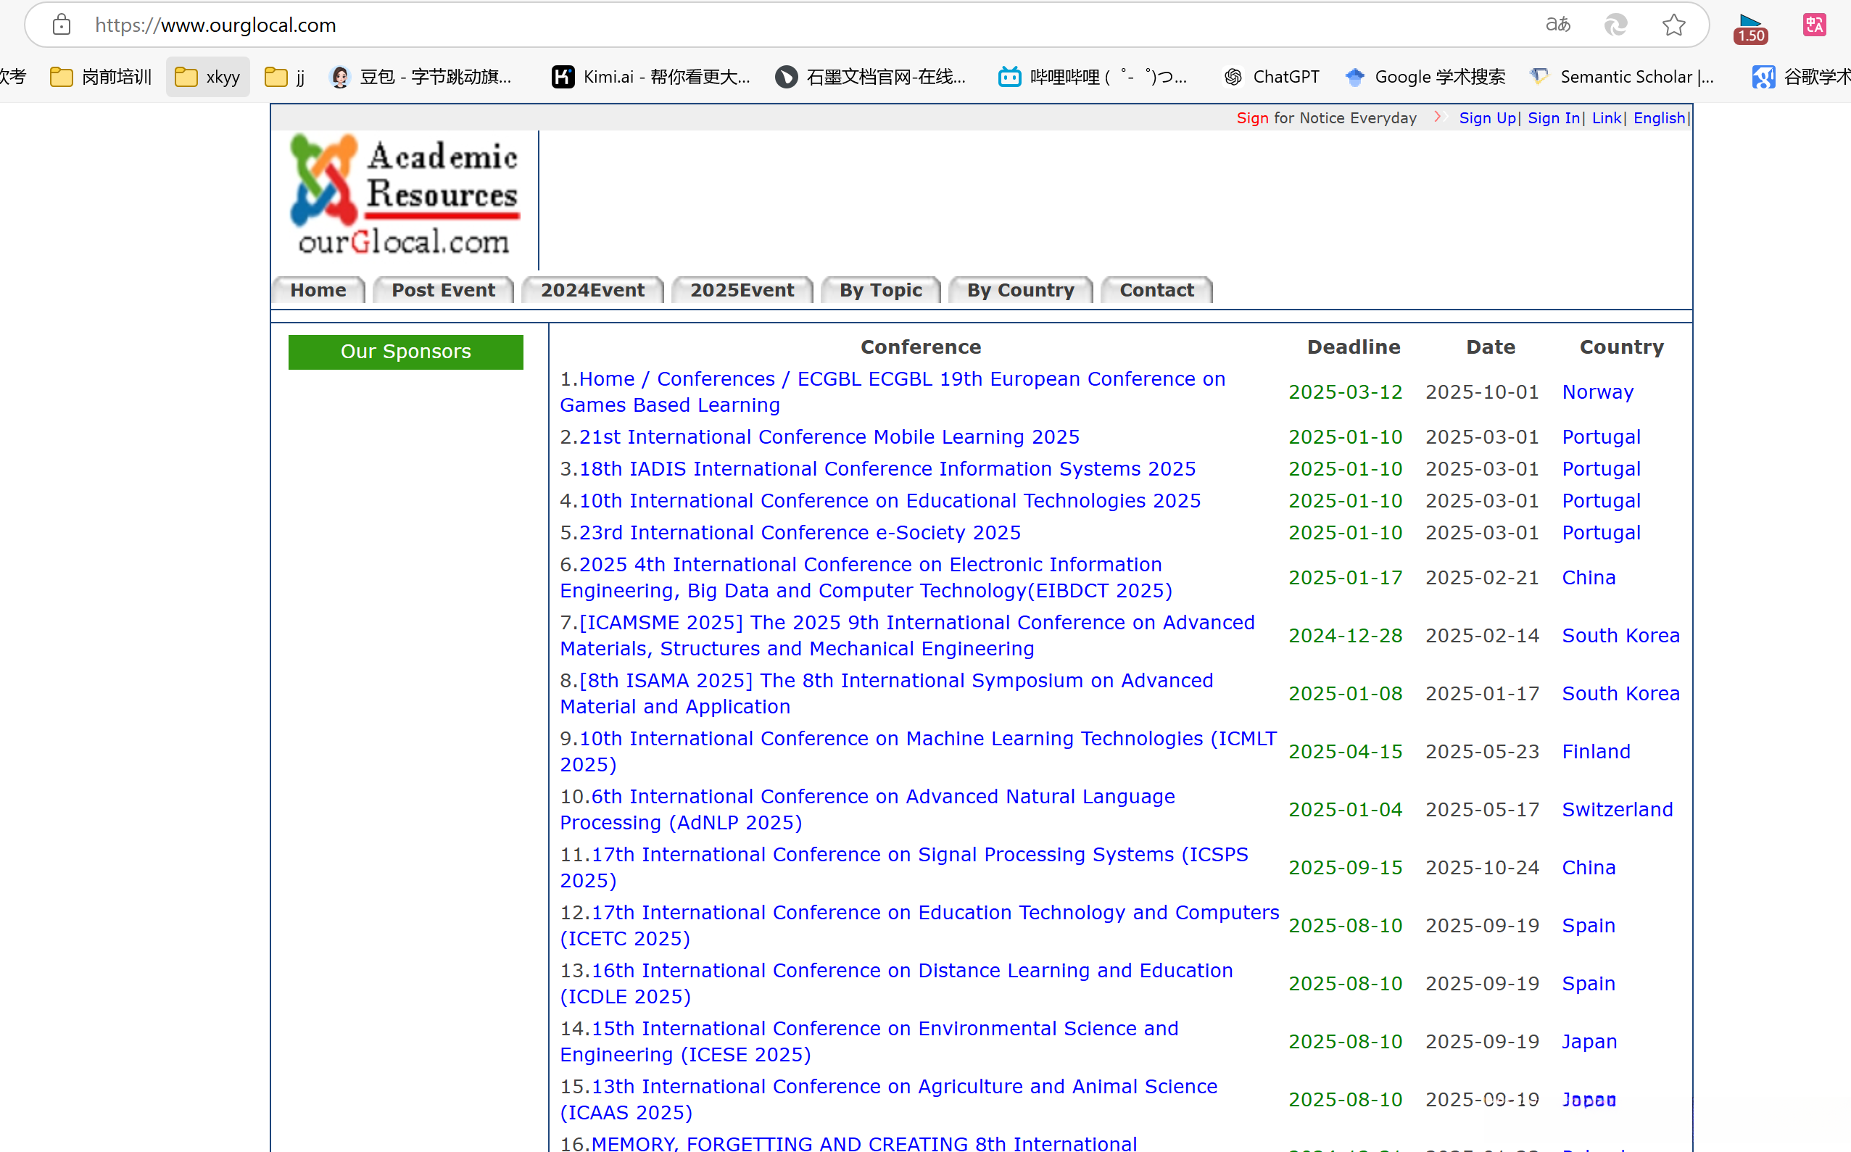
Task: Expand the 岗前培训 bookmark folder
Action: coord(102,77)
